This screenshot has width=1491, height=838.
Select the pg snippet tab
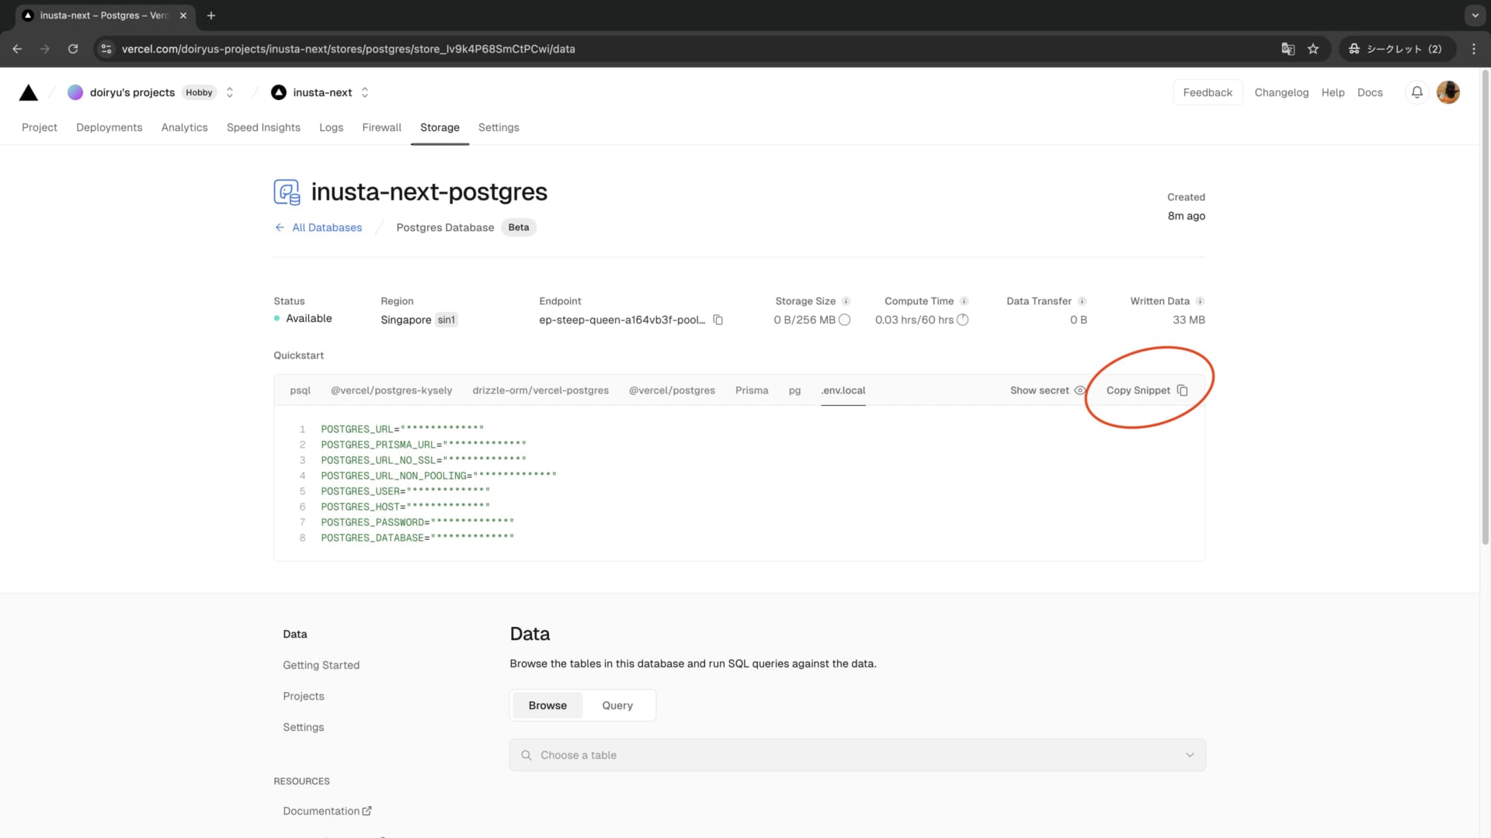pyautogui.click(x=794, y=390)
